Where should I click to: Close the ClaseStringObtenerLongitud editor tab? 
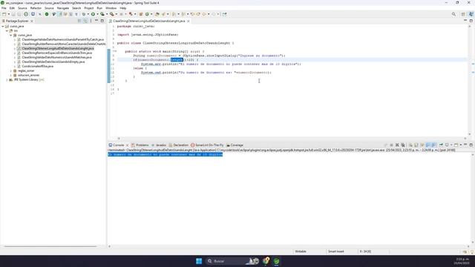(x=189, y=21)
